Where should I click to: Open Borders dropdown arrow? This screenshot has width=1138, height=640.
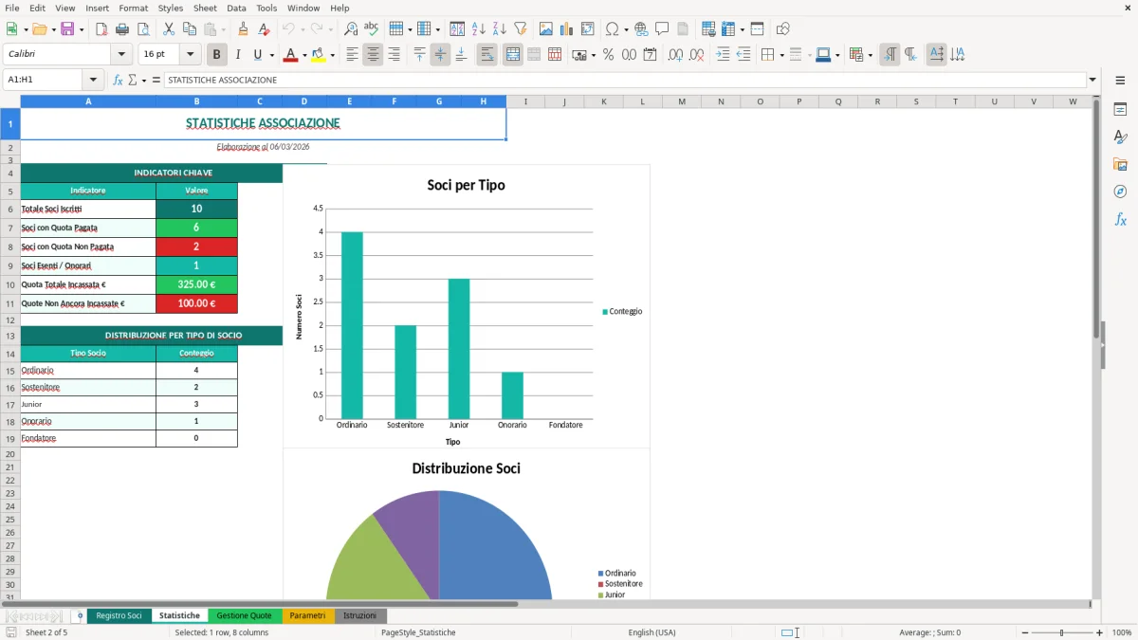pos(781,55)
